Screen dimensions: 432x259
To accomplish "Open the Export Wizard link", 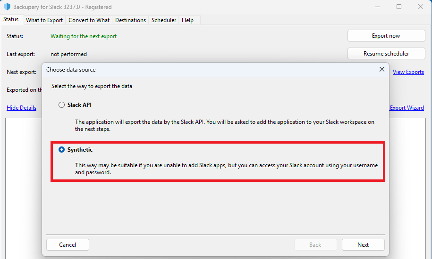I will tap(407, 108).
